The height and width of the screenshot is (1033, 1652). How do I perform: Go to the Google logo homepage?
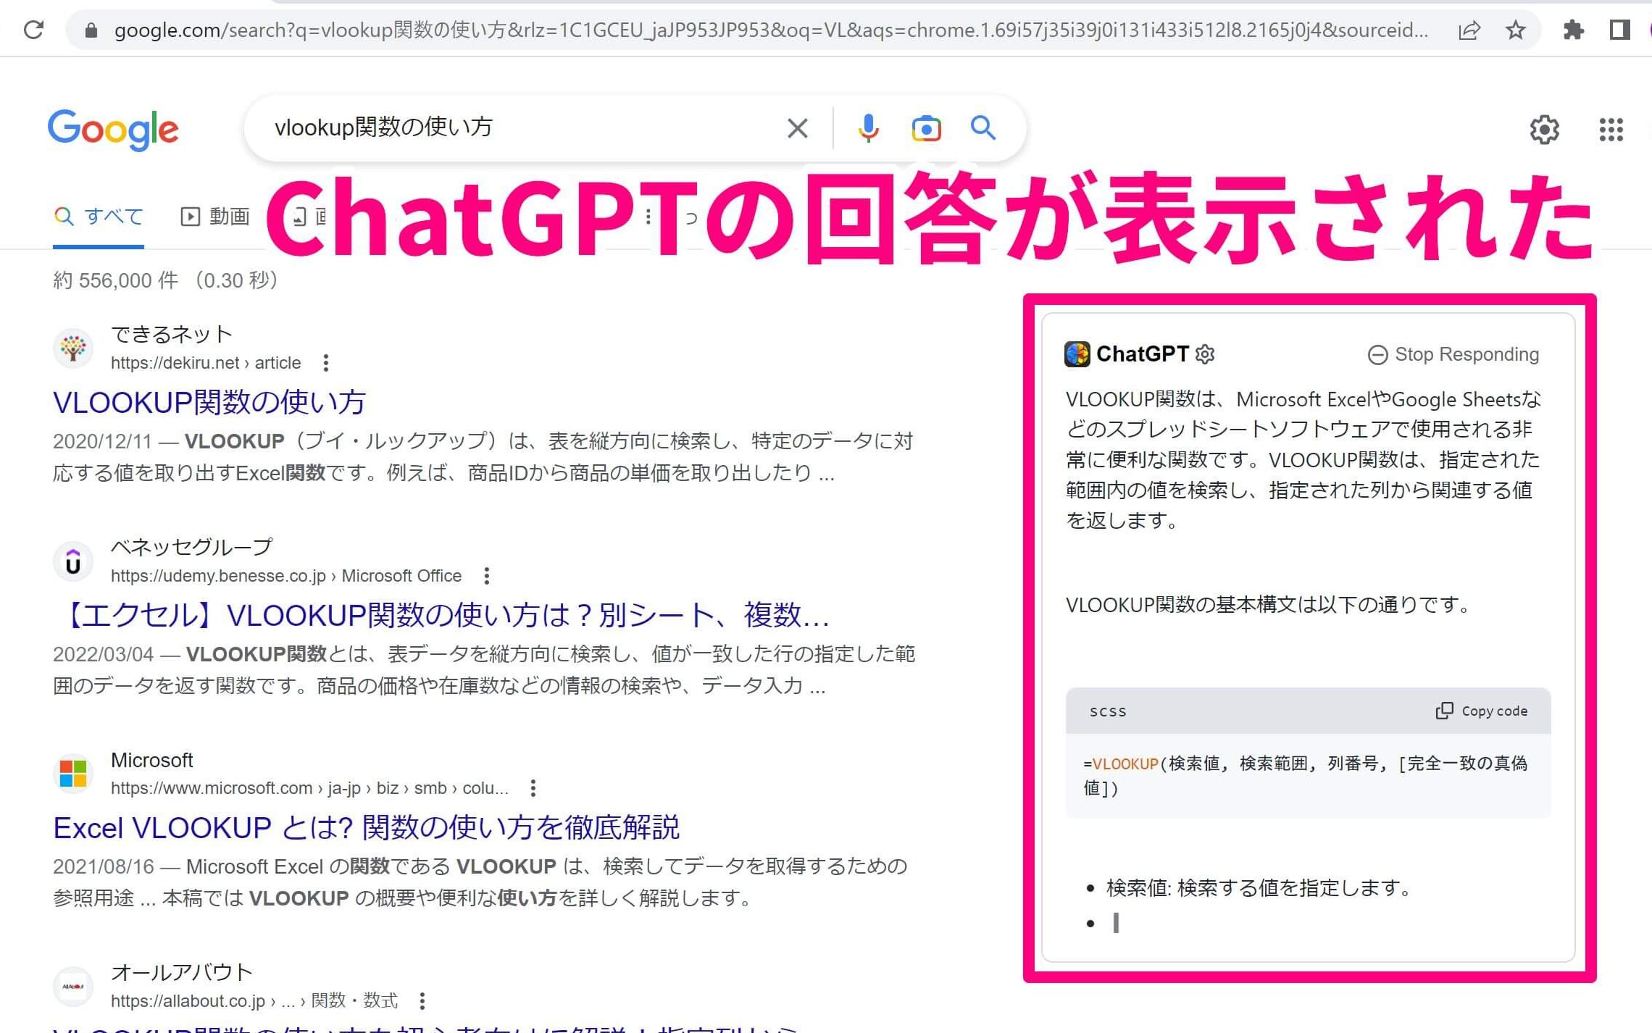pos(113,130)
